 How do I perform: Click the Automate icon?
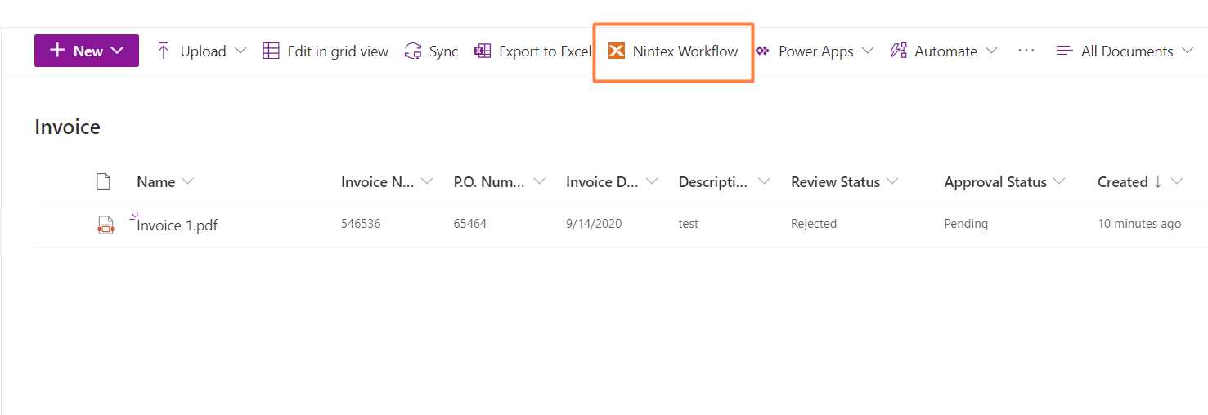point(898,51)
